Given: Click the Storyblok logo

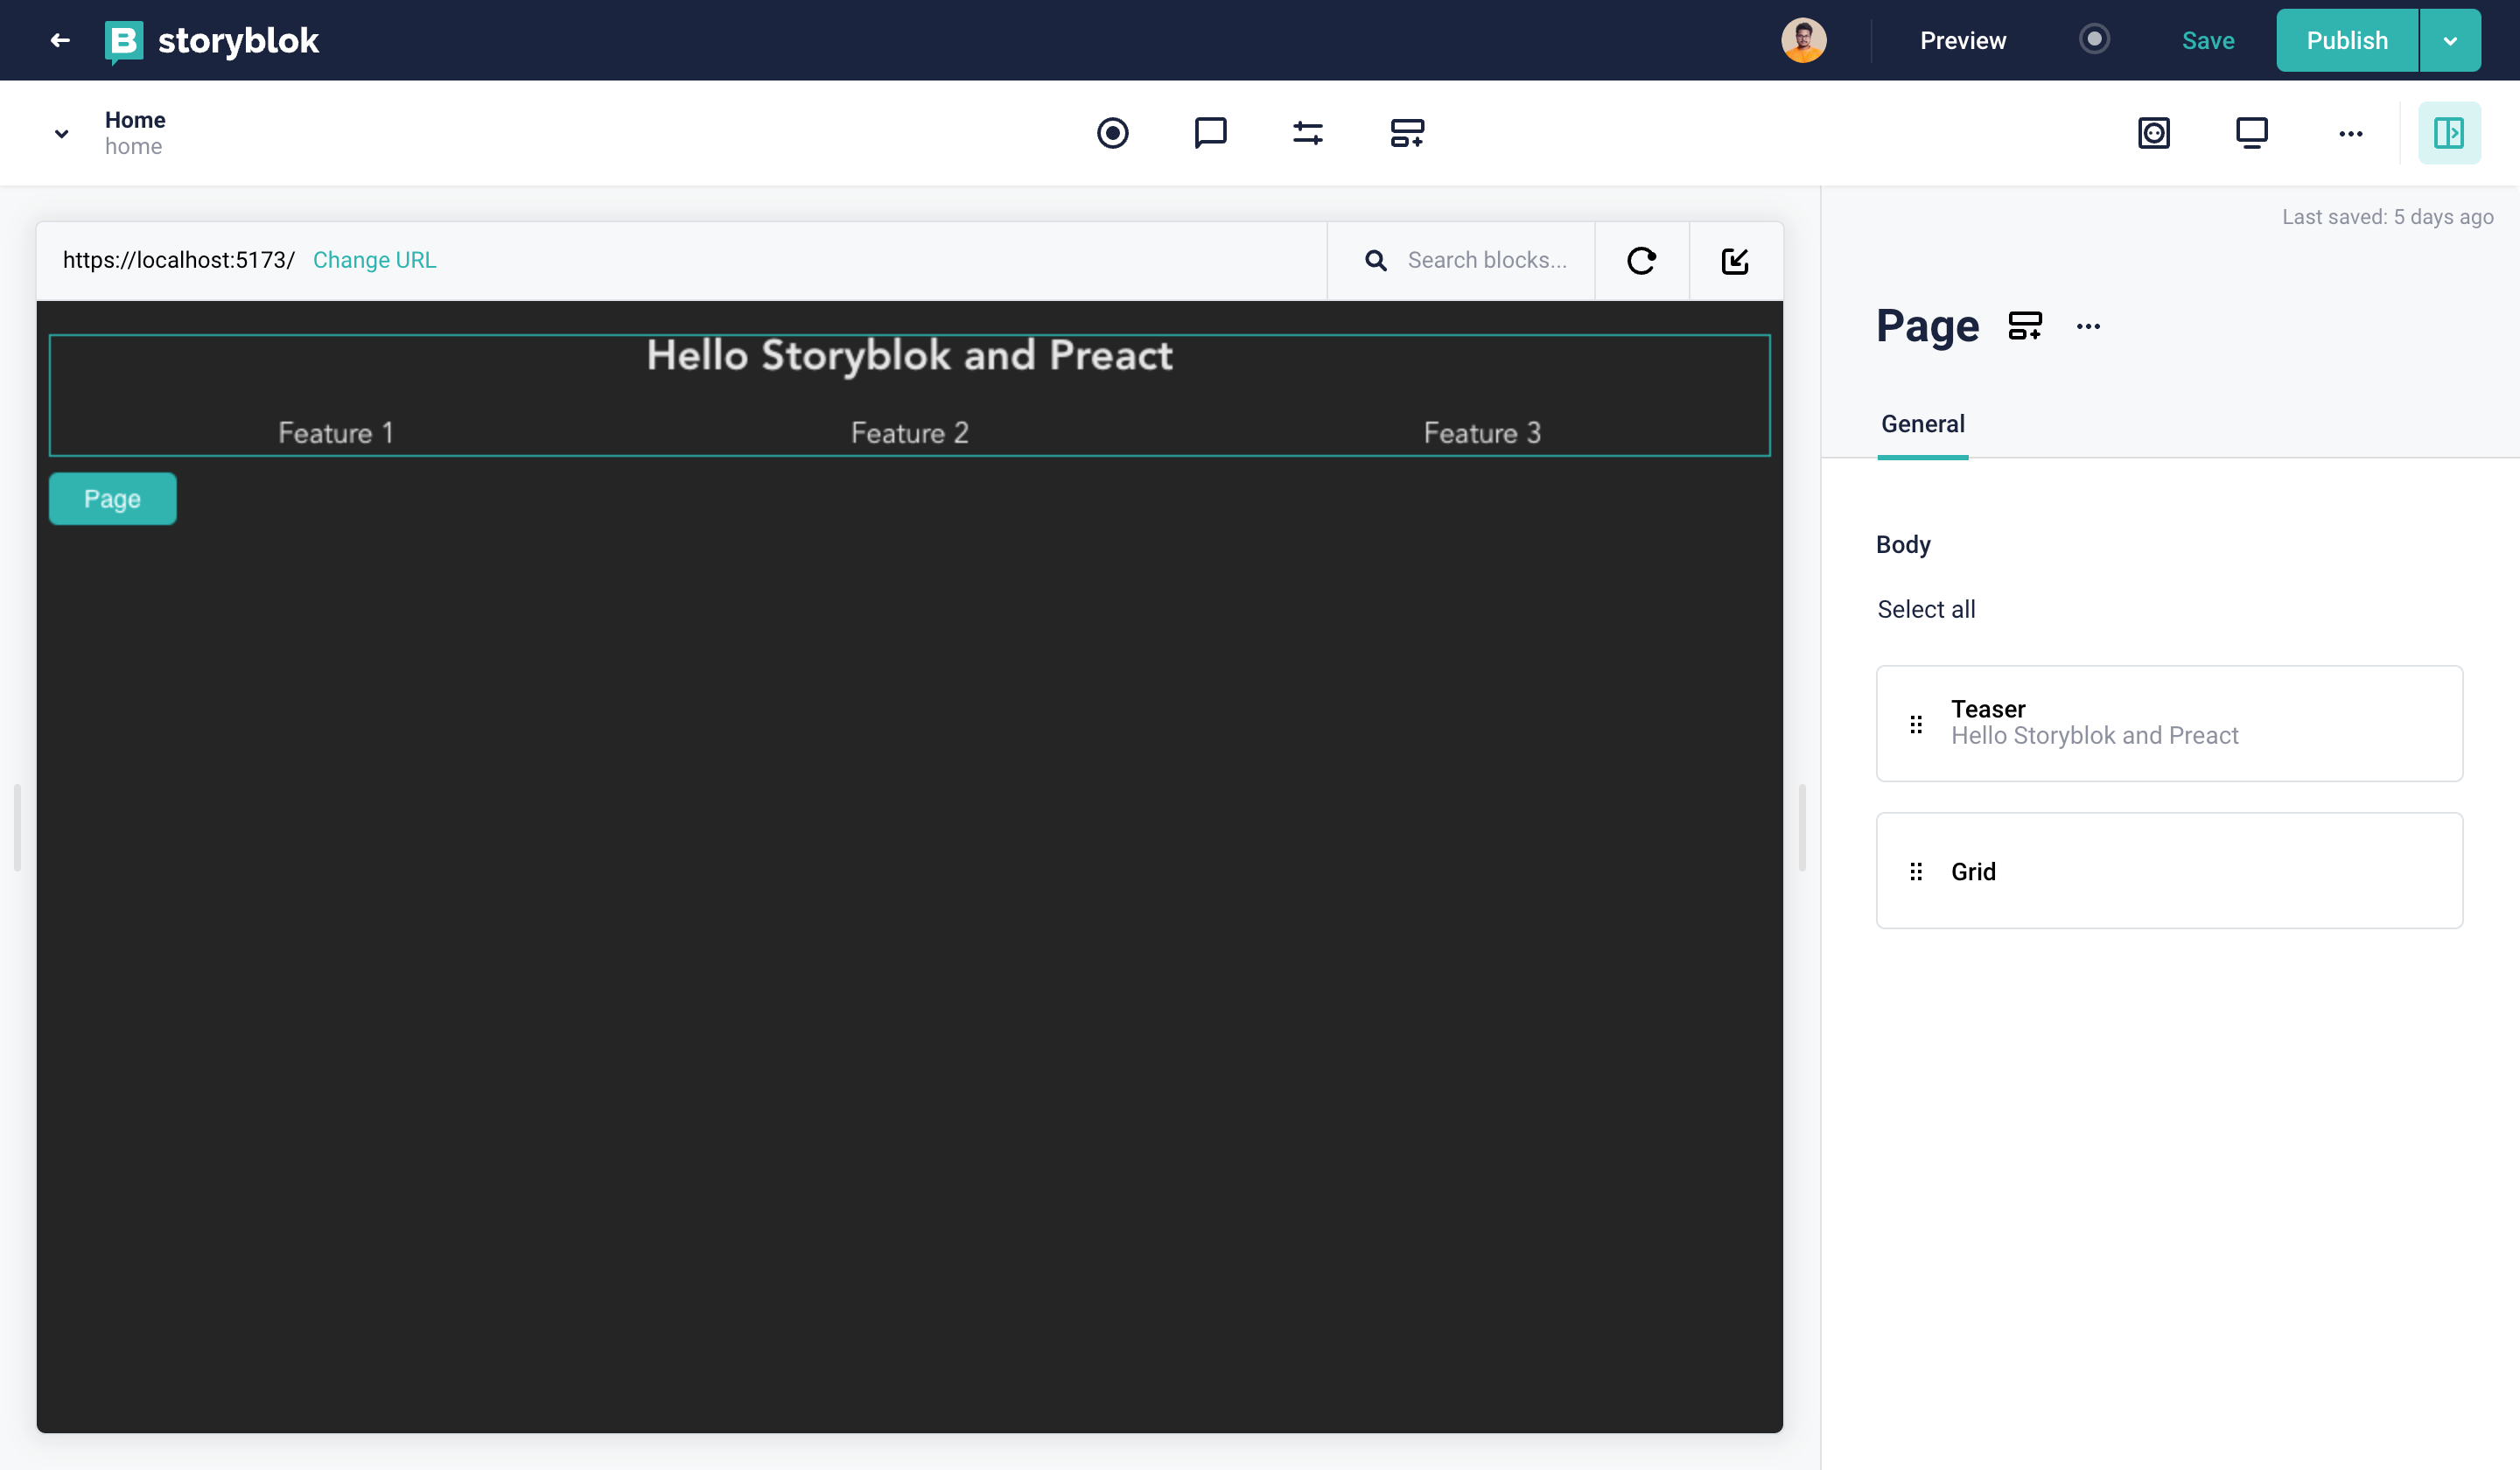Looking at the screenshot, I should coord(211,41).
